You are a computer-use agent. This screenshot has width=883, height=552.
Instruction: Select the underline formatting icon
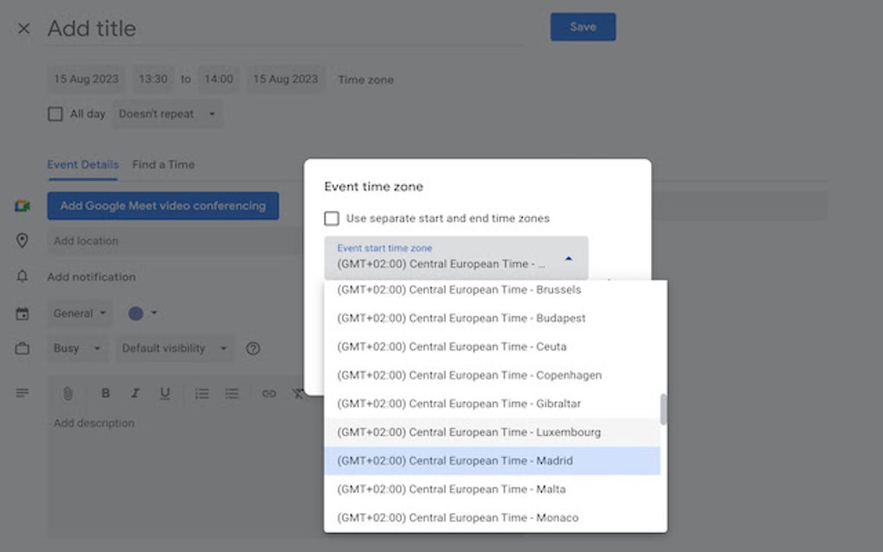click(x=164, y=394)
